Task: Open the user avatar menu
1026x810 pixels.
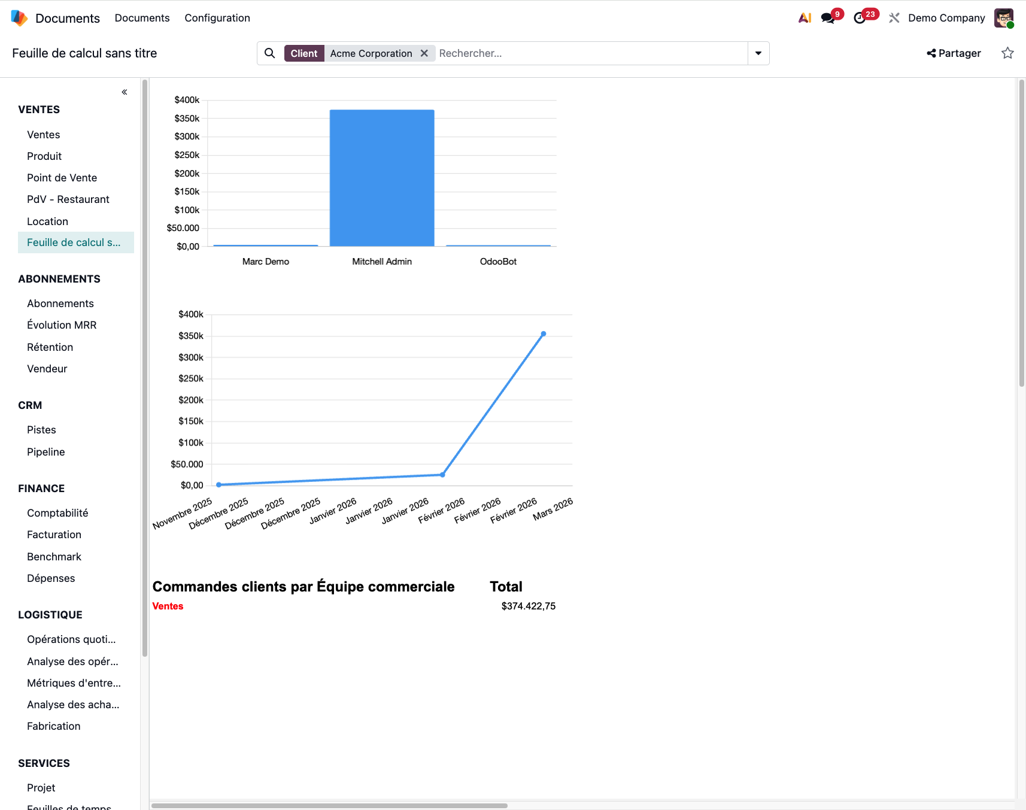Action: 1003,18
